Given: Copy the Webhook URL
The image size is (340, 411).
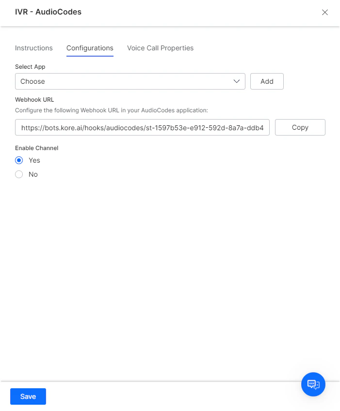Looking at the screenshot, I should point(300,127).
